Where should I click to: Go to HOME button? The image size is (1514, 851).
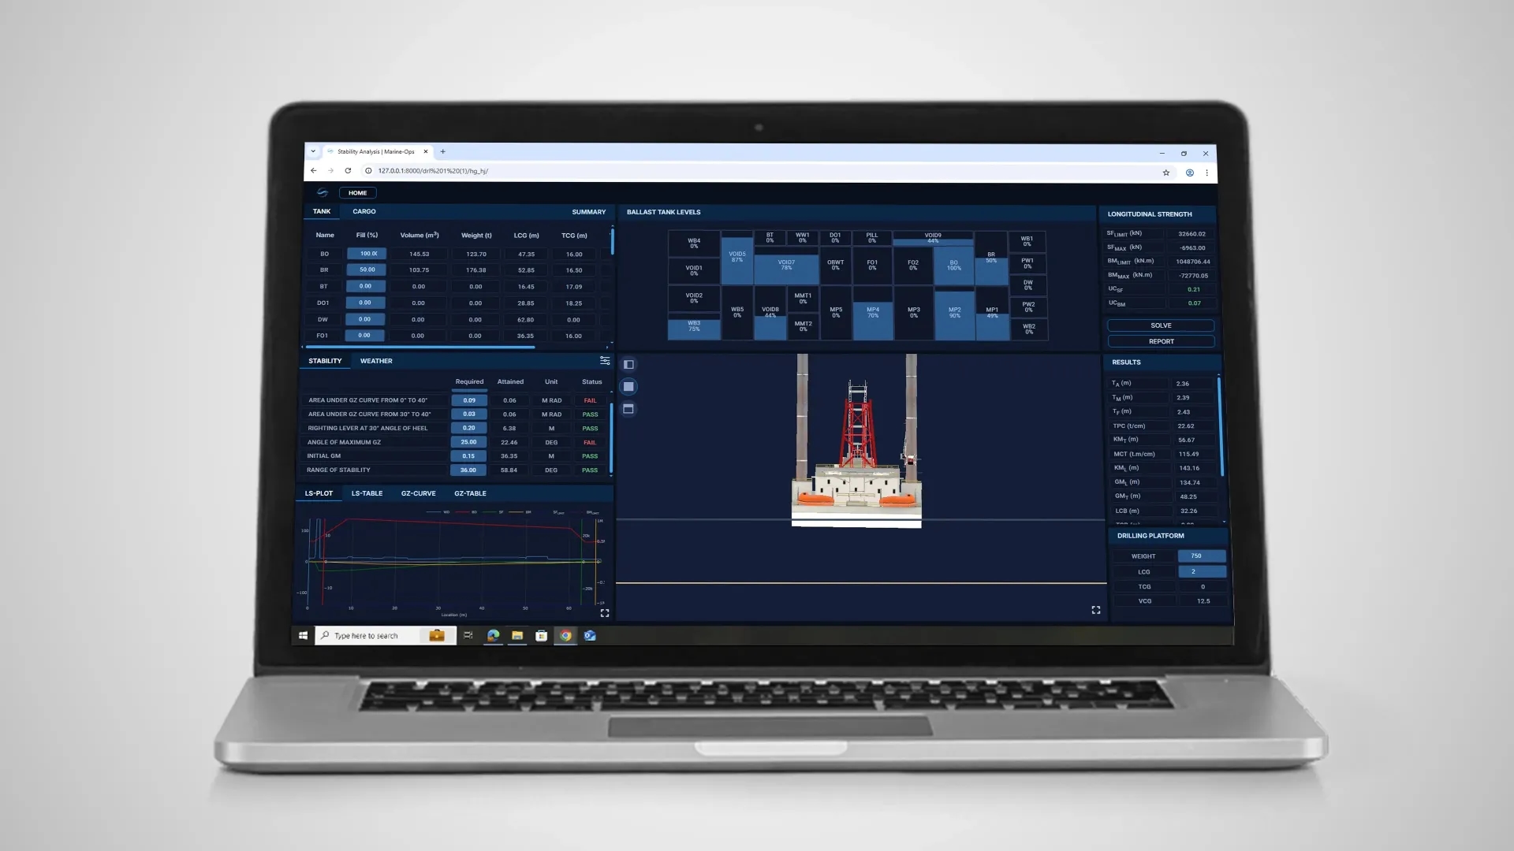[357, 193]
